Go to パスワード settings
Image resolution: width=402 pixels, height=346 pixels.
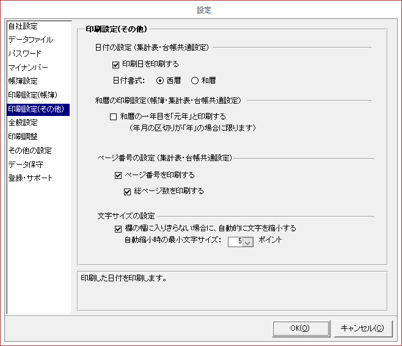pyautogui.click(x=25, y=54)
